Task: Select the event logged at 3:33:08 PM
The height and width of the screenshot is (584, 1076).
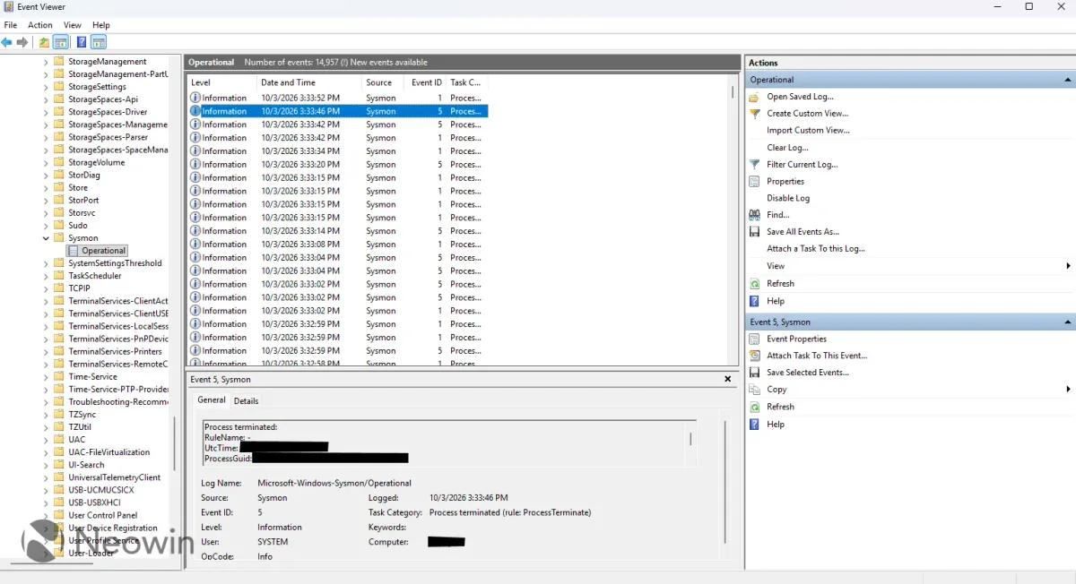Action: (338, 245)
